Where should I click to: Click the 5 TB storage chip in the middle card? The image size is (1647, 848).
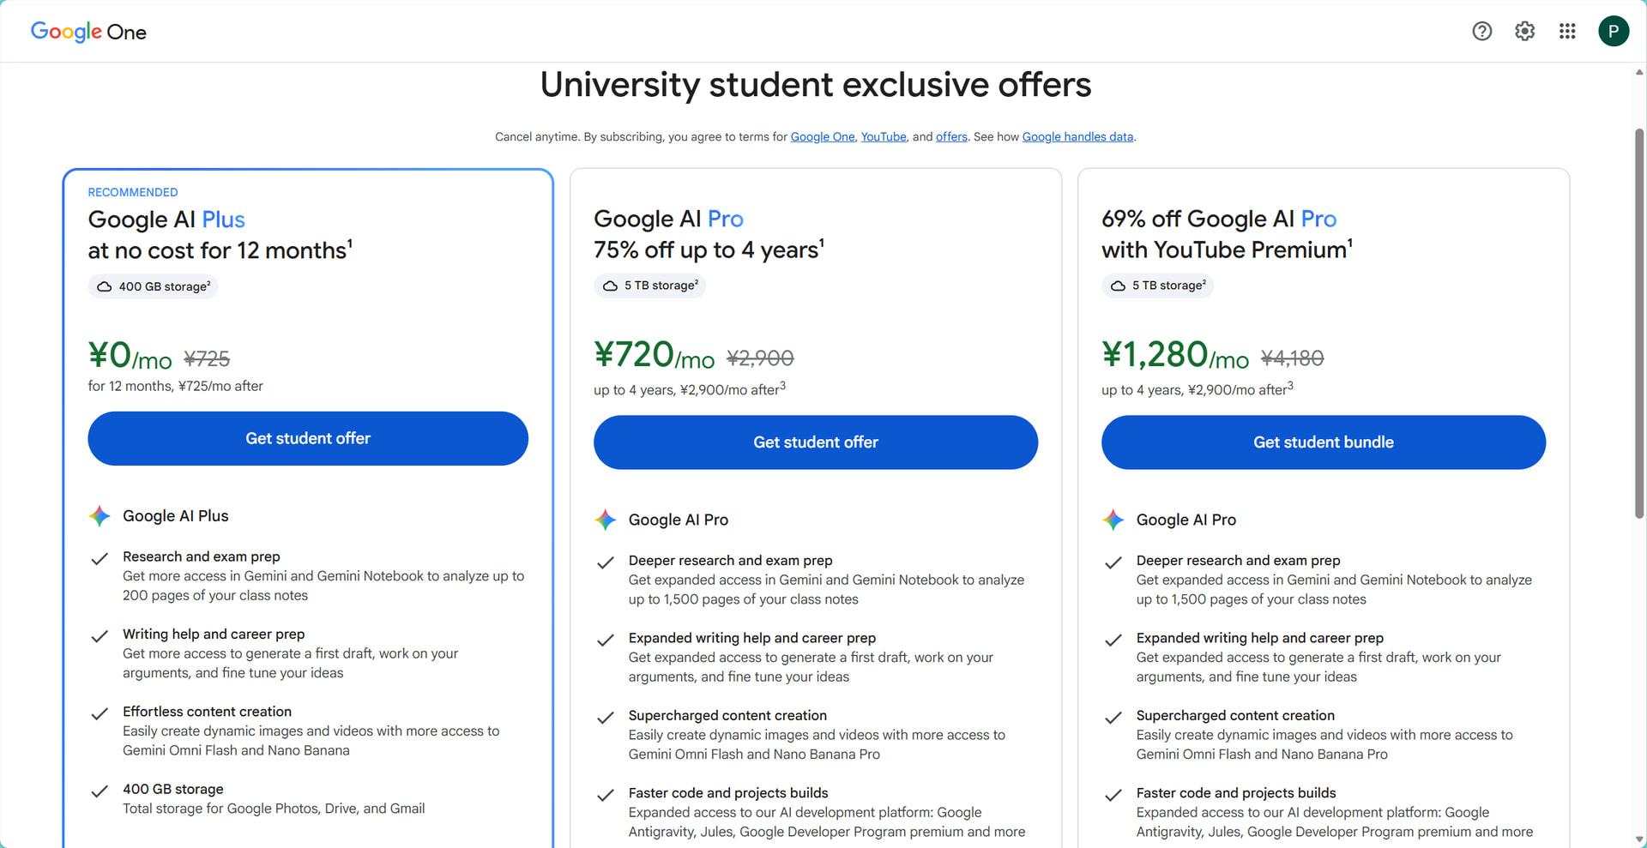(x=649, y=286)
